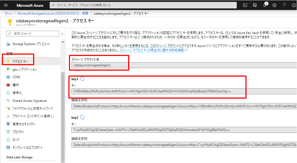Click the template export icon

(x=8, y=148)
